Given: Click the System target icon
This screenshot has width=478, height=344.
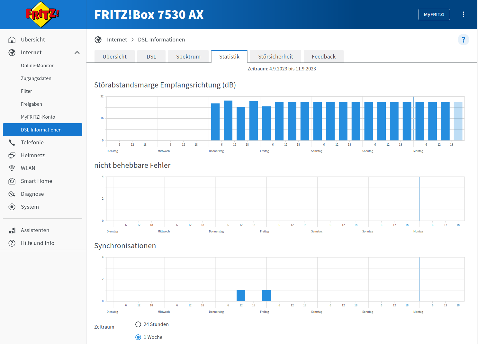Looking at the screenshot, I should pyautogui.click(x=12, y=207).
